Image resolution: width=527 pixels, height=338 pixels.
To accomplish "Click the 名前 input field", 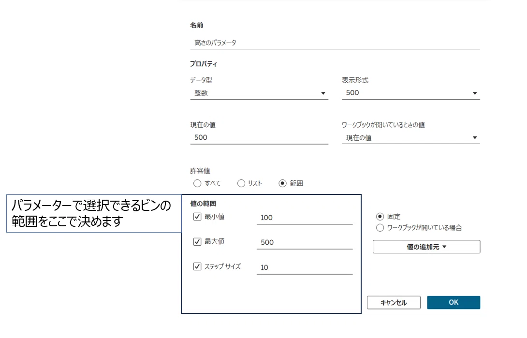I will (335, 43).
